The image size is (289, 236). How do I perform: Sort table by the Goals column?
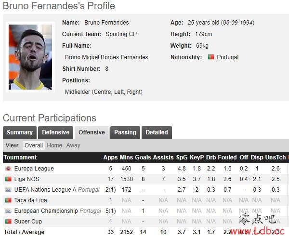[143, 157]
